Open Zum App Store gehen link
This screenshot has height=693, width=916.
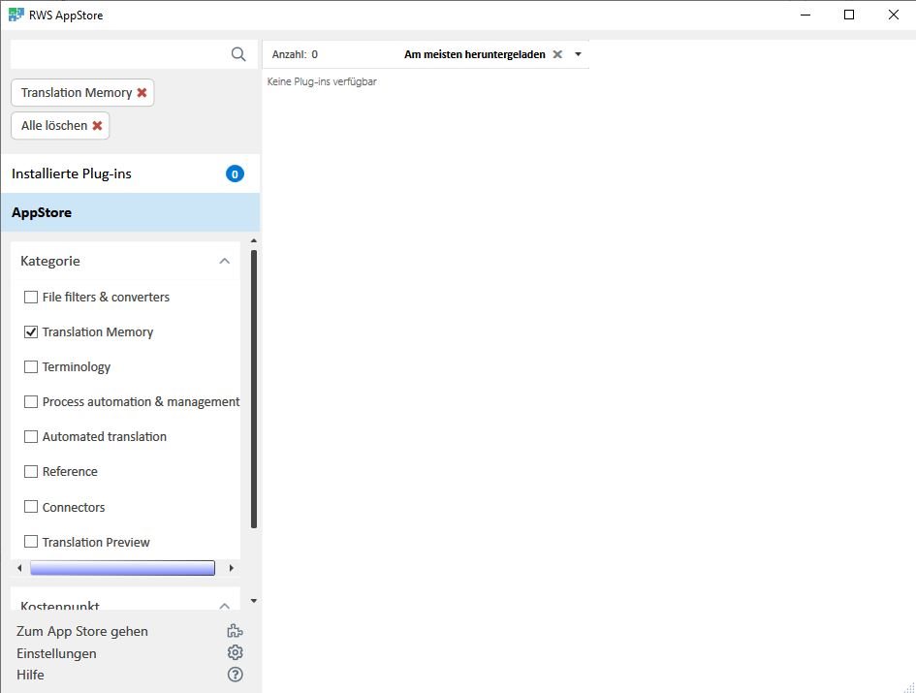click(82, 631)
